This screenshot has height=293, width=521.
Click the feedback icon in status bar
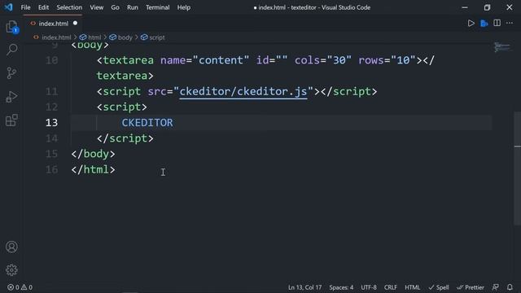pos(496,287)
